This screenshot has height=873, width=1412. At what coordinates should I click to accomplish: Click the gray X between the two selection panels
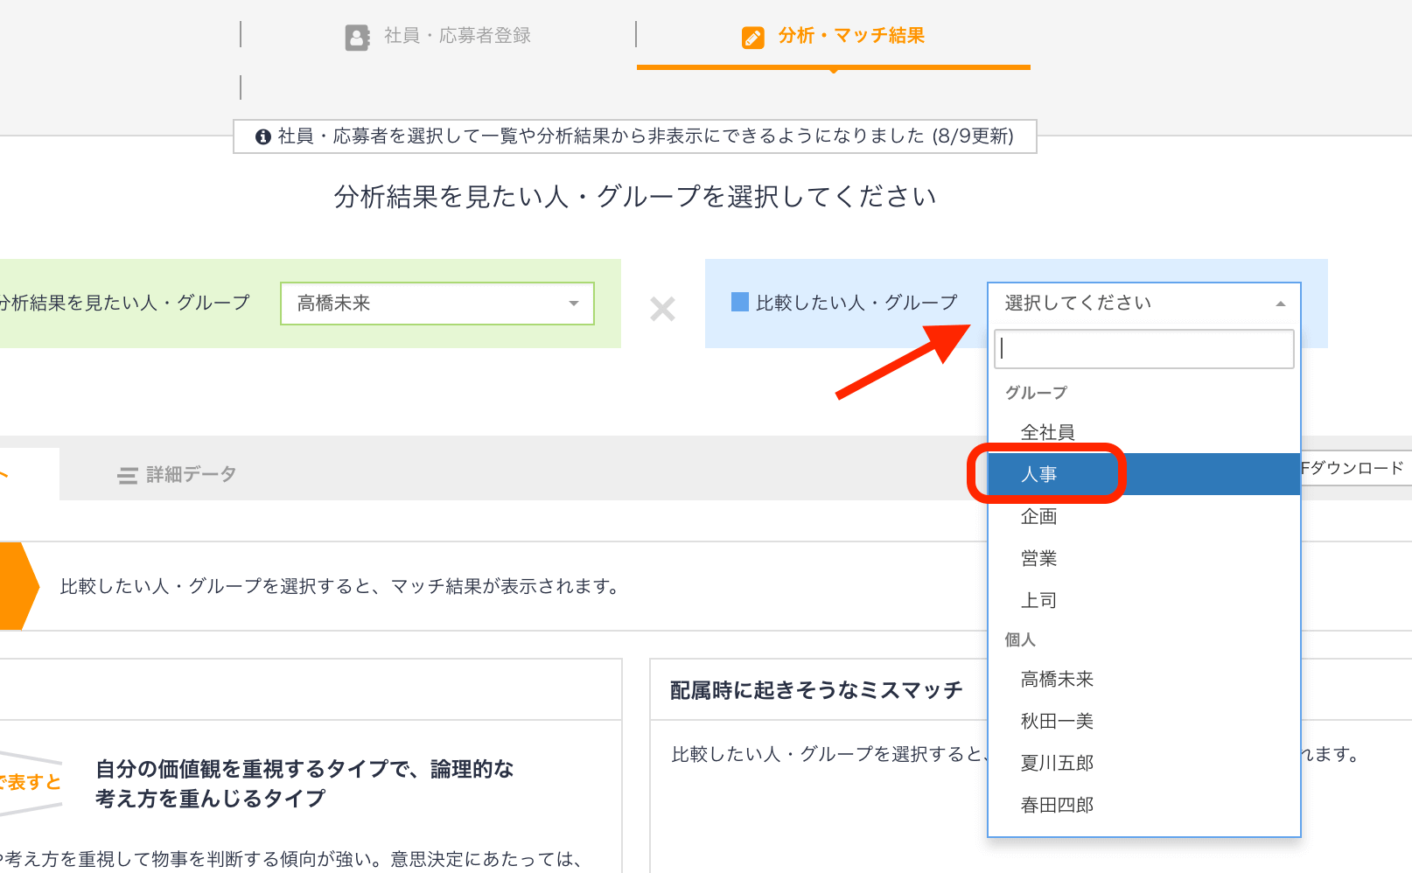[x=662, y=307]
